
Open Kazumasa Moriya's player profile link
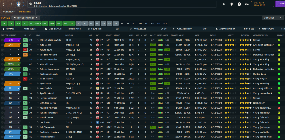48,59
